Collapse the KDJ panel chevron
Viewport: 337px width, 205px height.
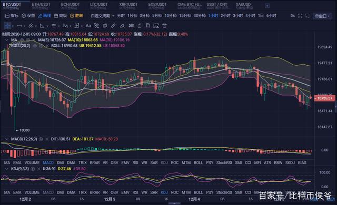7,169
